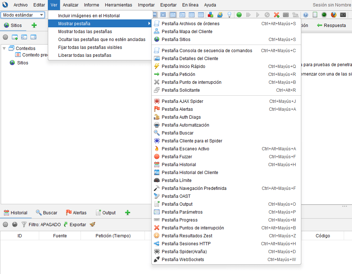The image size is (352, 274).
Task: Toggle the target scope icon in Historial toolbar
Action: pos(5,224)
